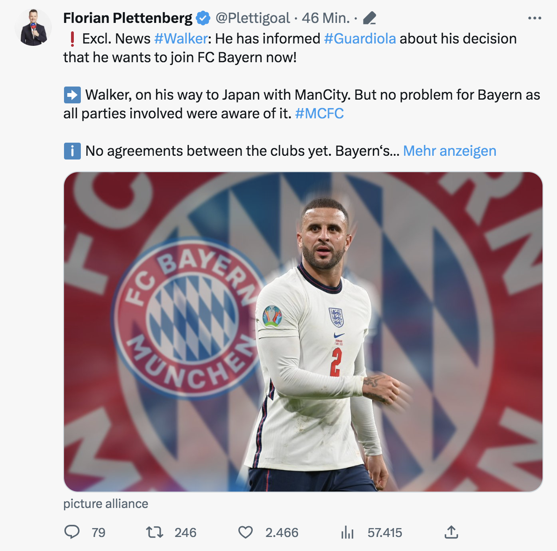This screenshot has height=551, width=557.
Task: Click the edited pencil icon
Action: [369, 19]
